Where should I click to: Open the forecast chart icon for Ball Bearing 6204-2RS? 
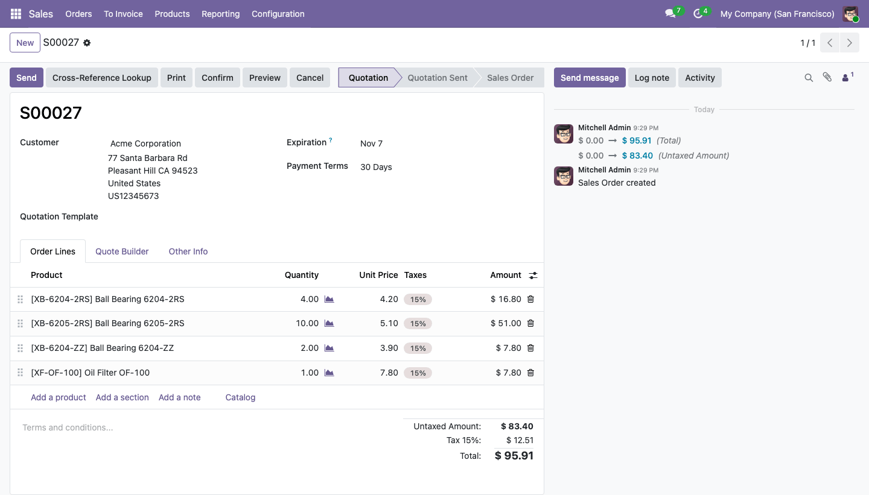tap(329, 299)
